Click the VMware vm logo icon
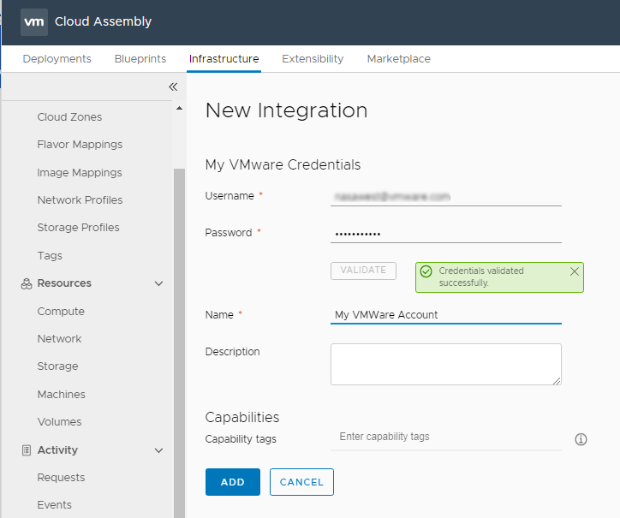This screenshot has height=518, width=620. [34, 21]
